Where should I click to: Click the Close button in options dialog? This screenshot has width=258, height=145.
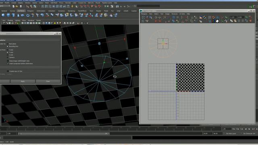coord(48,81)
